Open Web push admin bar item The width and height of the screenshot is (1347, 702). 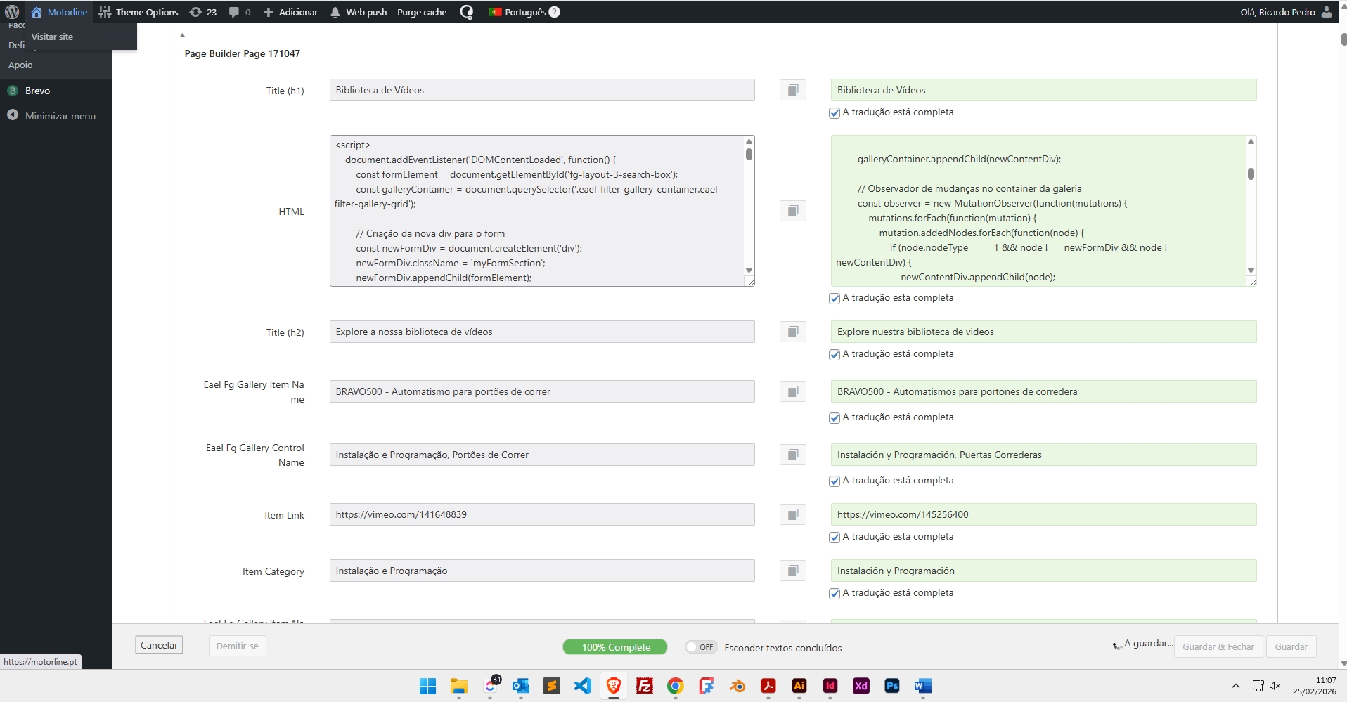tap(359, 12)
